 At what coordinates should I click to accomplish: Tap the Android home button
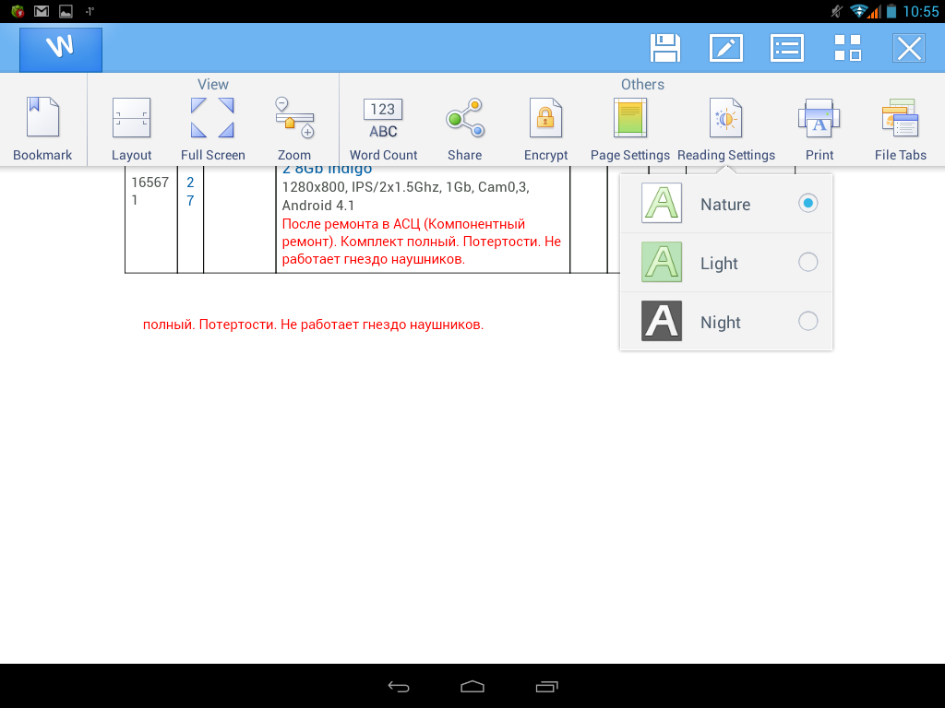point(472,686)
